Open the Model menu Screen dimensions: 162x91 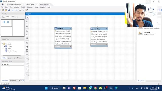pos(23,7)
